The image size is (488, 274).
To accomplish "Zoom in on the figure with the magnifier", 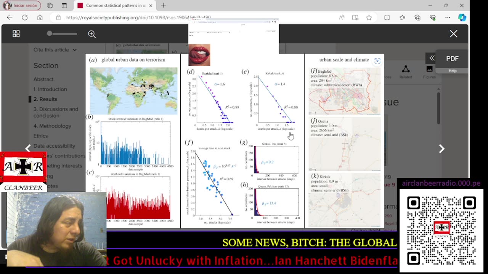I will 92,34.
